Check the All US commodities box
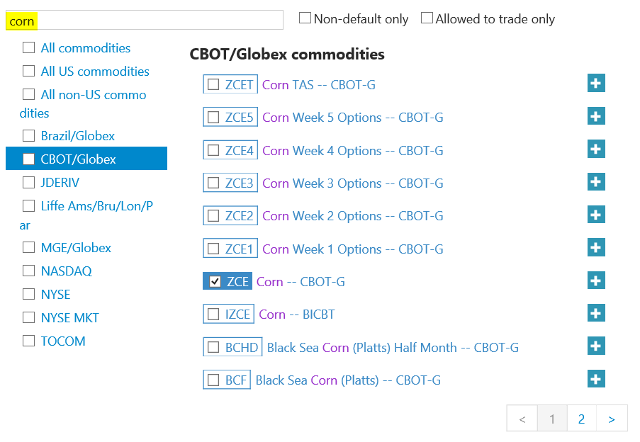This screenshot has height=442, width=640. click(28, 71)
